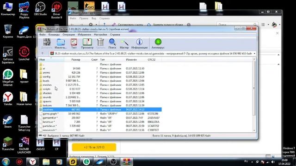Open TLauncher Minecraft desktop icon
The height and width of the screenshot is (166, 296).
[x=8, y=144]
